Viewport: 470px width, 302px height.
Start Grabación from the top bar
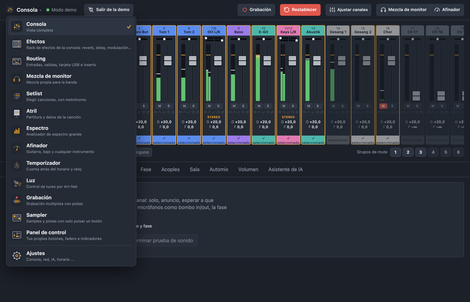[x=256, y=10]
